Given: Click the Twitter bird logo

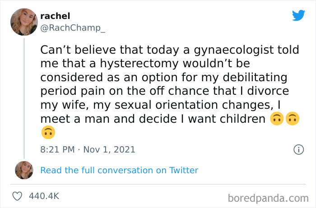Looking at the screenshot, I should pyautogui.click(x=298, y=15).
